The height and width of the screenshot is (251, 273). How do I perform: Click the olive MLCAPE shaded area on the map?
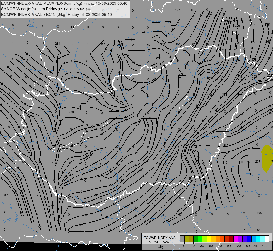coord(266,158)
